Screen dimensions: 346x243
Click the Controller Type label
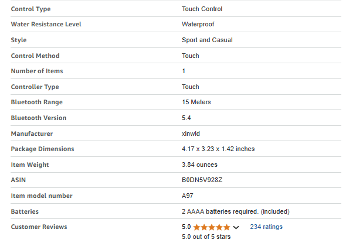pyautogui.click(x=35, y=87)
